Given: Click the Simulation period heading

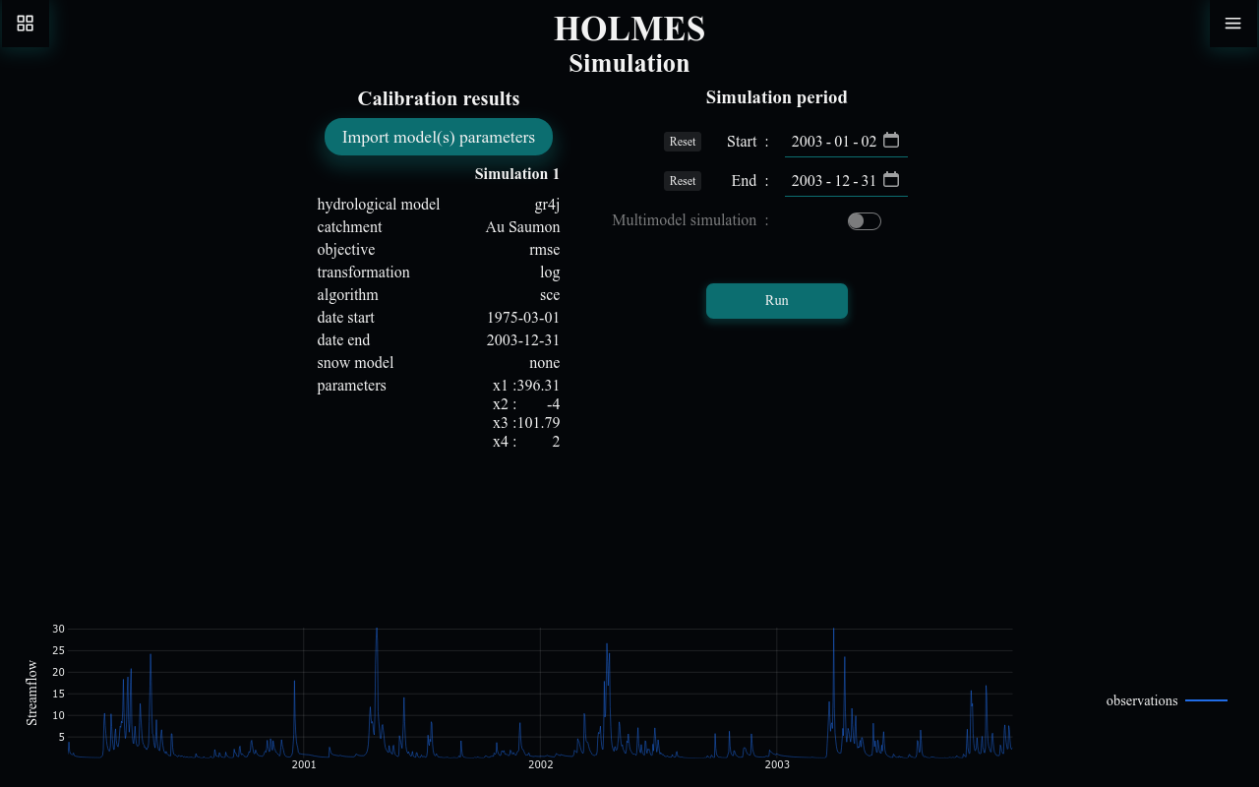Looking at the screenshot, I should (x=776, y=97).
